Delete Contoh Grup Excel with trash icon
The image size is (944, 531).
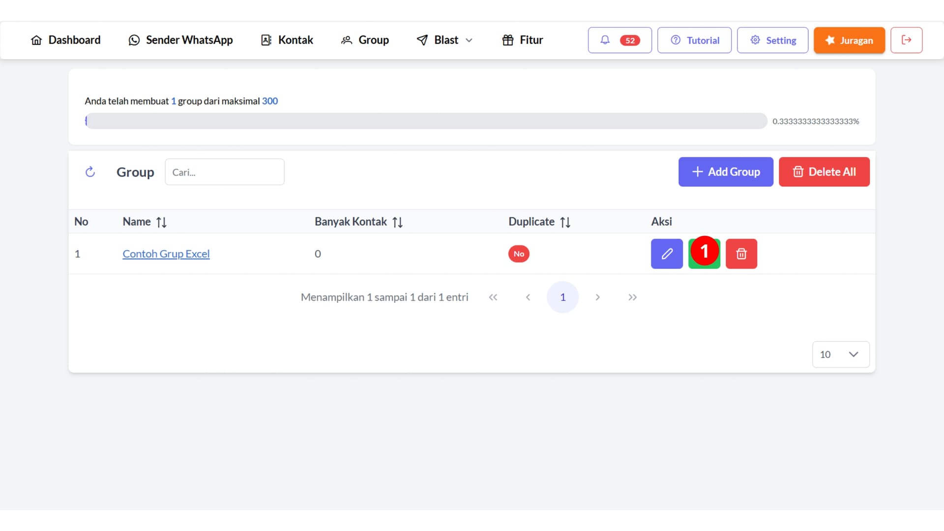coord(741,254)
